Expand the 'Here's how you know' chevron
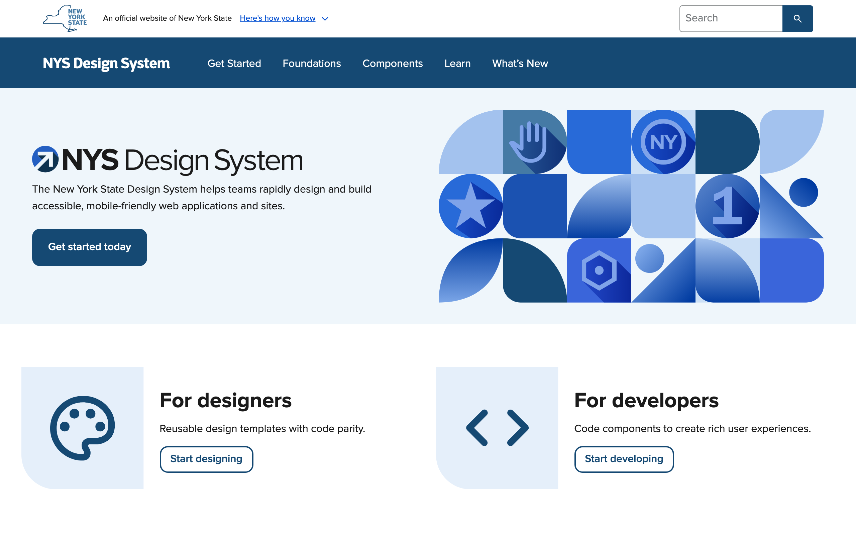Screen dimensions: 856x535 click(325, 19)
